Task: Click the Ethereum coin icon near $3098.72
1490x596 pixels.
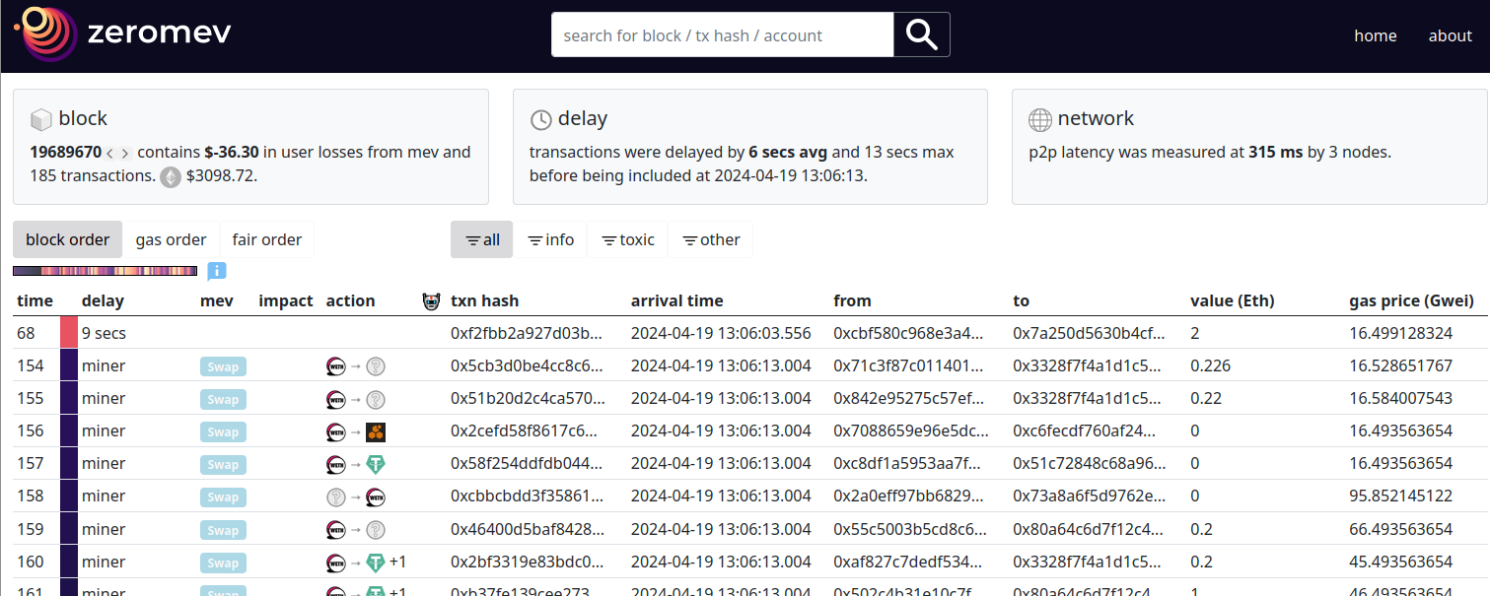Action: (171, 177)
